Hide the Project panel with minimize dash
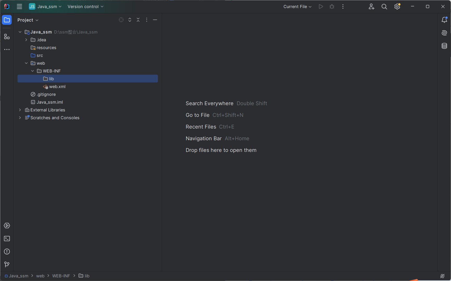The height and width of the screenshot is (281, 451). coord(155,20)
